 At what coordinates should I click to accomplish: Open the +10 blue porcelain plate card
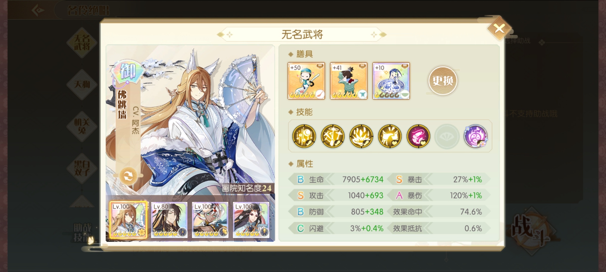[x=391, y=81]
